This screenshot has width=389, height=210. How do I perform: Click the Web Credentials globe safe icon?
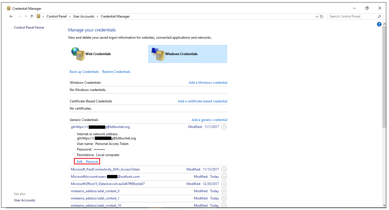point(78,54)
